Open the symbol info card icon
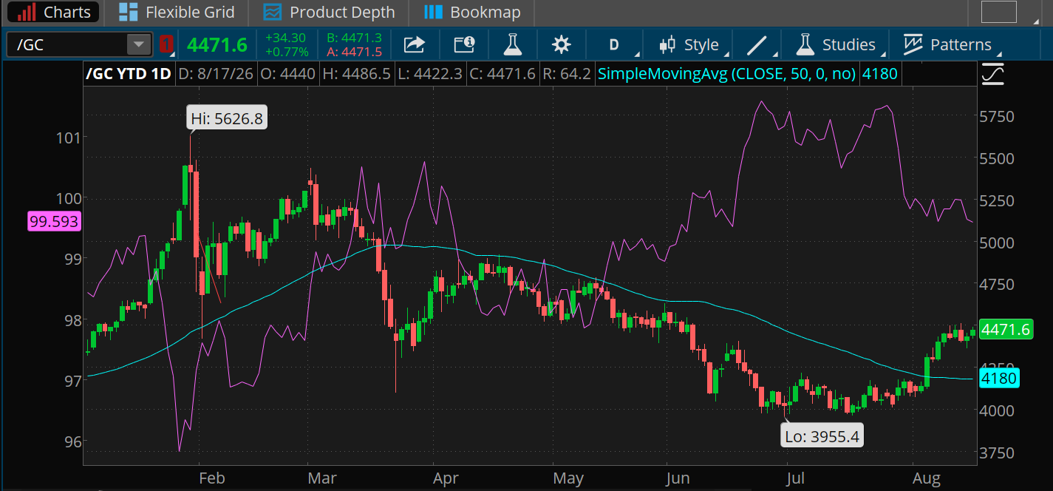Screen dimensions: 1053x491 tap(464, 45)
